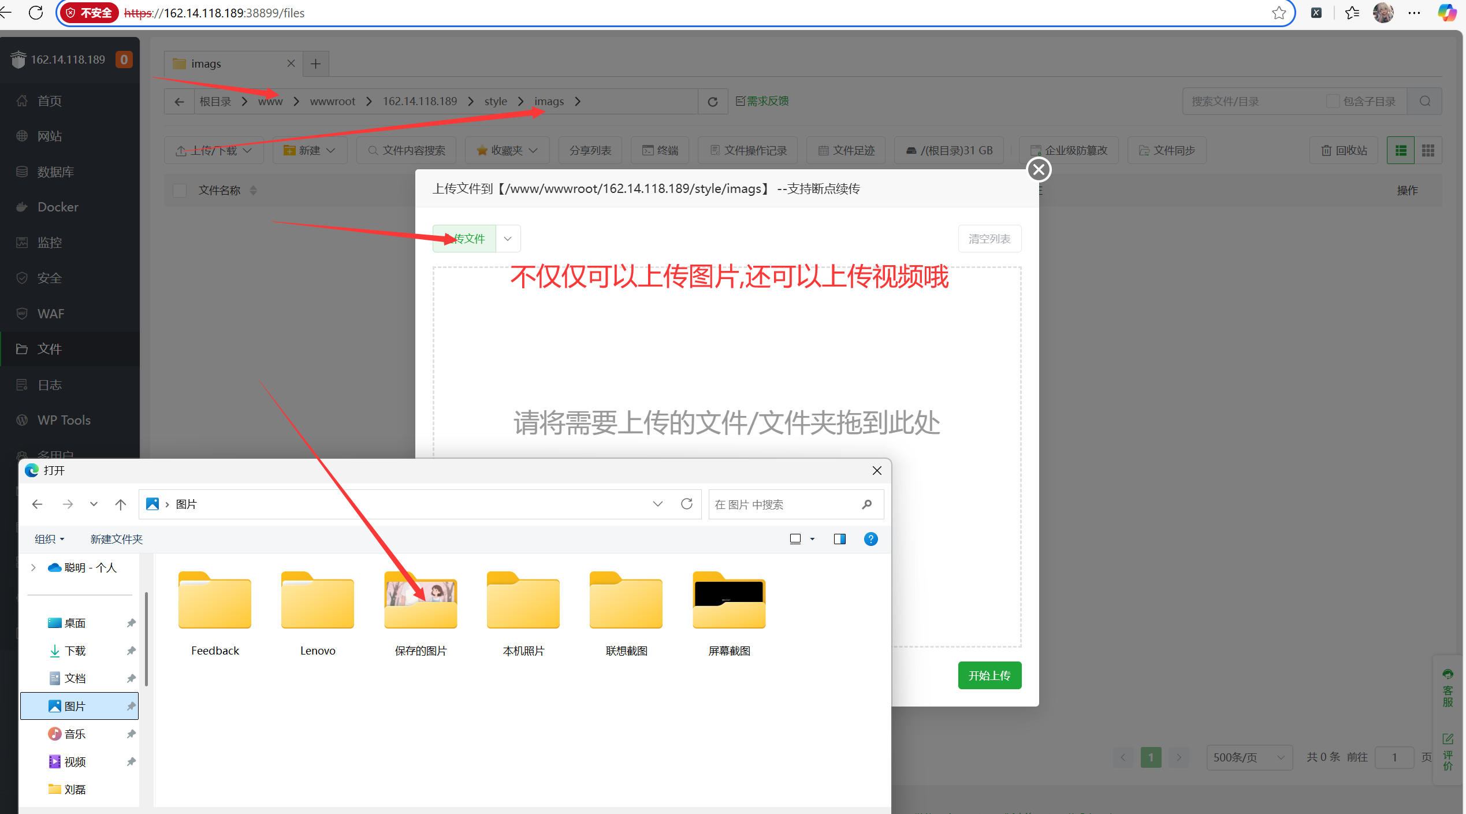Click the search magnifier in file panel
Screen dimensions: 1466x814
click(1424, 102)
